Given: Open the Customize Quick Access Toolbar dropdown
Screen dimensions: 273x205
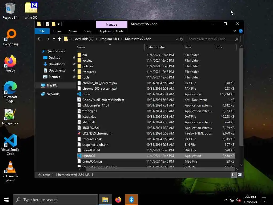Looking at the screenshot, I should (59, 24).
